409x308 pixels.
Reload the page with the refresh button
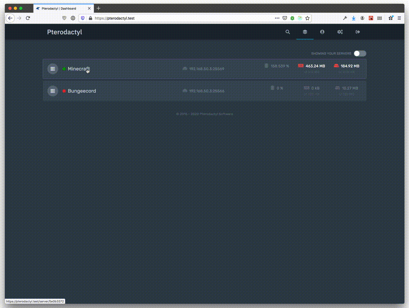coord(28,18)
